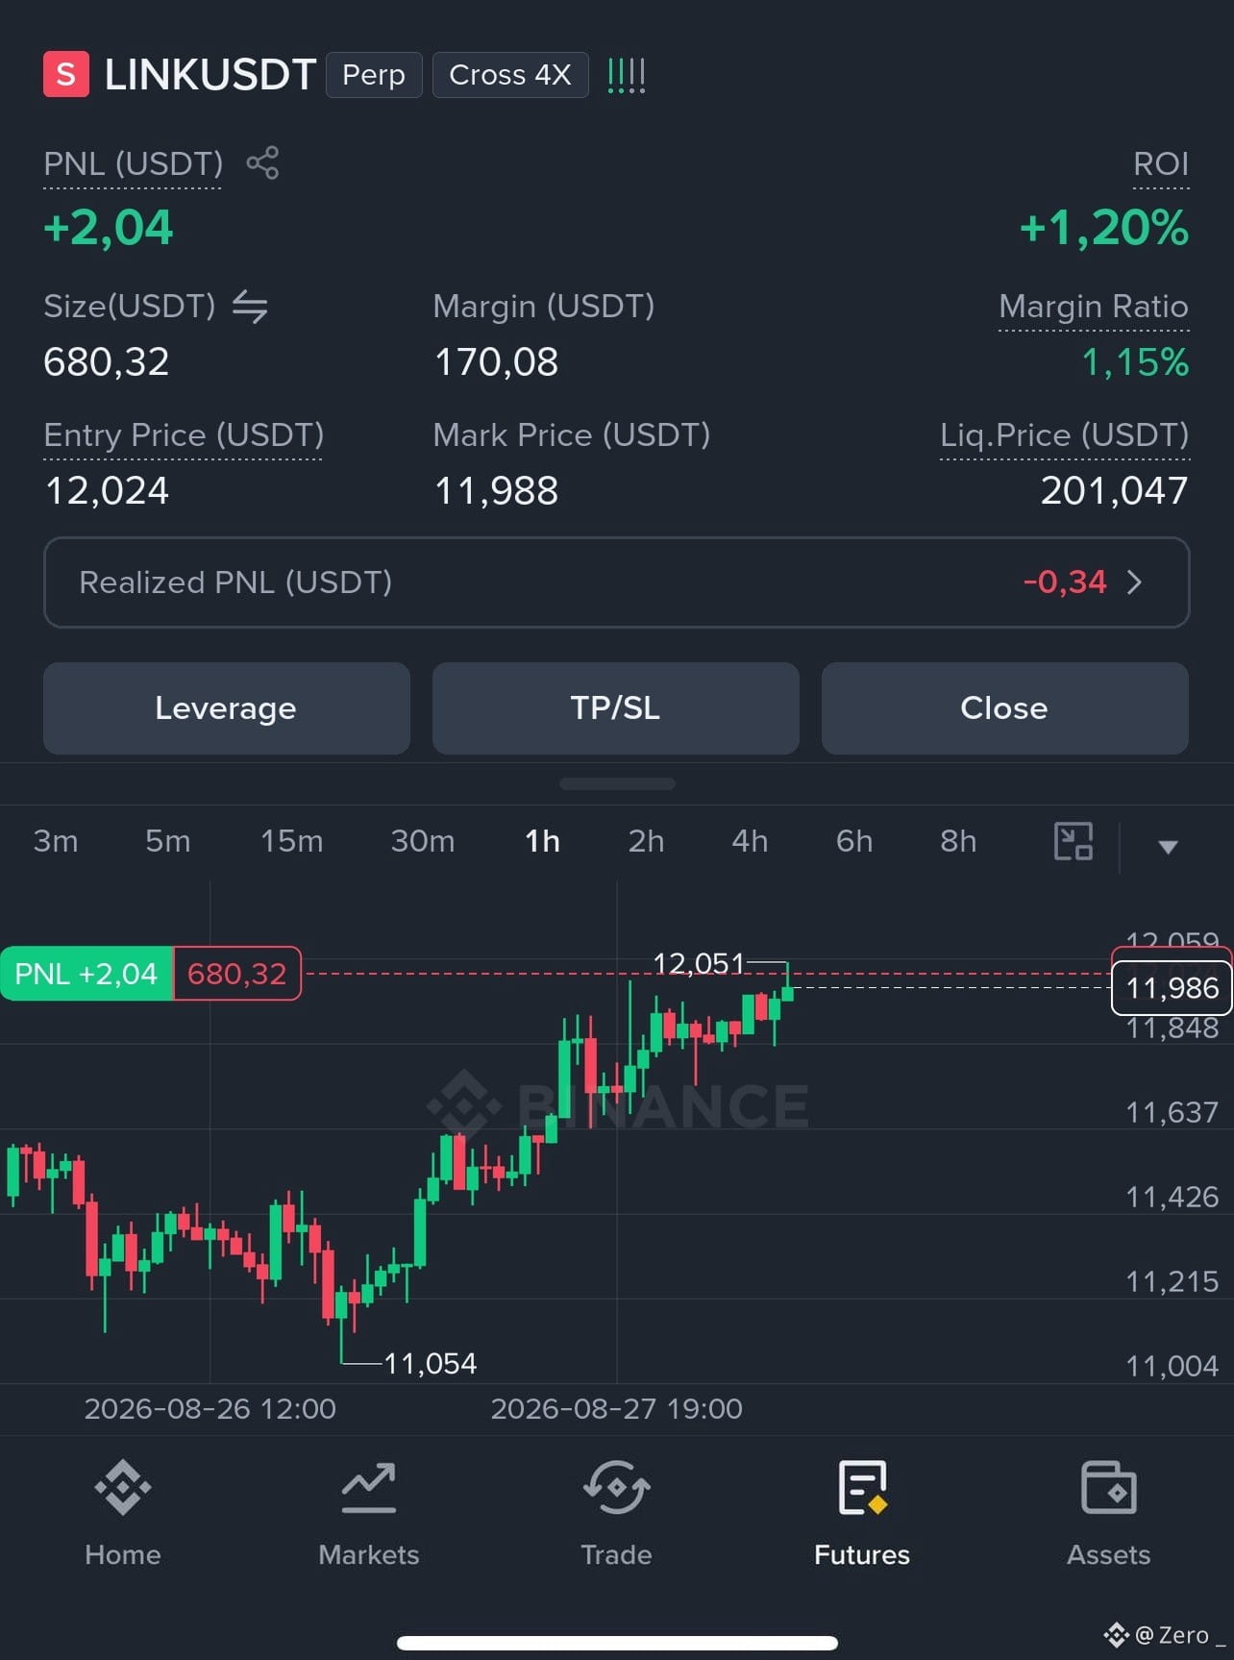Tap the 2026-08-26 12:00 time label
Screen dimensions: 1234x1660
210,1409
